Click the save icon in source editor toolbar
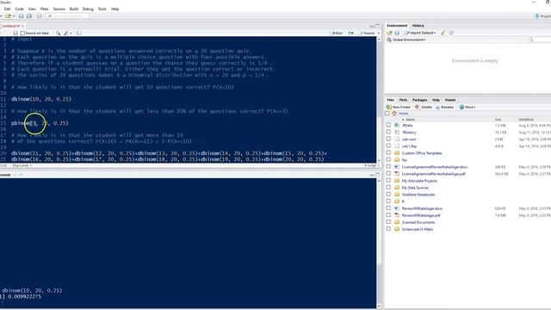 15,33
